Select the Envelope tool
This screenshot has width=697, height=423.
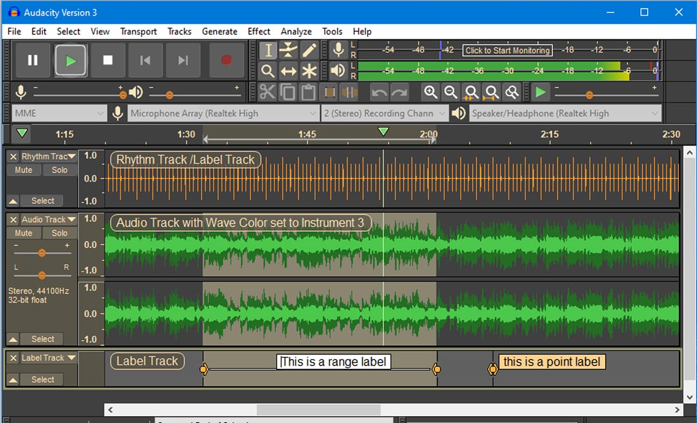point(289,51)
